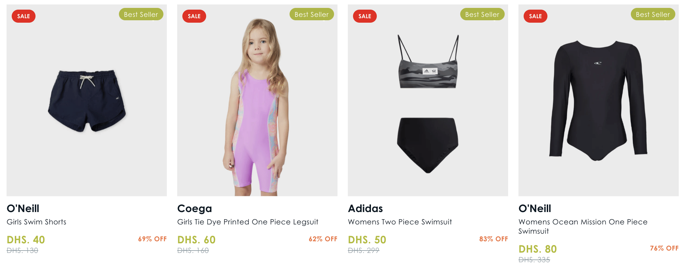Click the Coega brand name
The image size is (686, 266).
[194, 209]
